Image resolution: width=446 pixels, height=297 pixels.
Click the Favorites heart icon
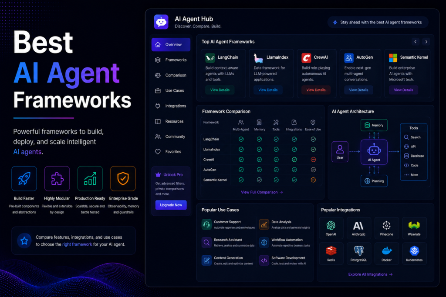point(158,152)
